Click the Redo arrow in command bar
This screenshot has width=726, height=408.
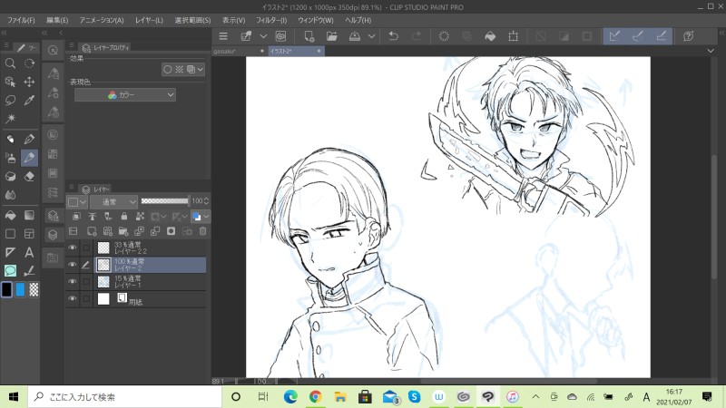point(417,36)
